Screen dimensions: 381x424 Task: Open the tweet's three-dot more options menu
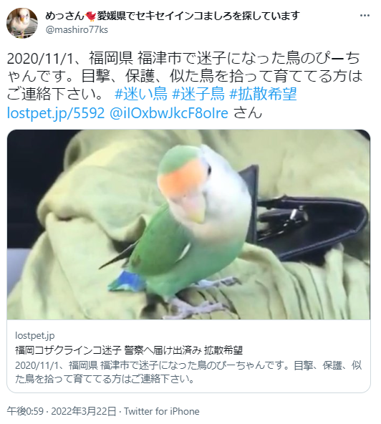pyautogui.click(x=365, y=16)
